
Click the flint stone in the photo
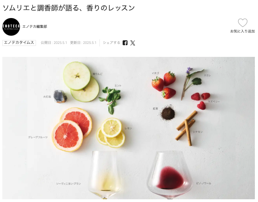pos(60,96)
